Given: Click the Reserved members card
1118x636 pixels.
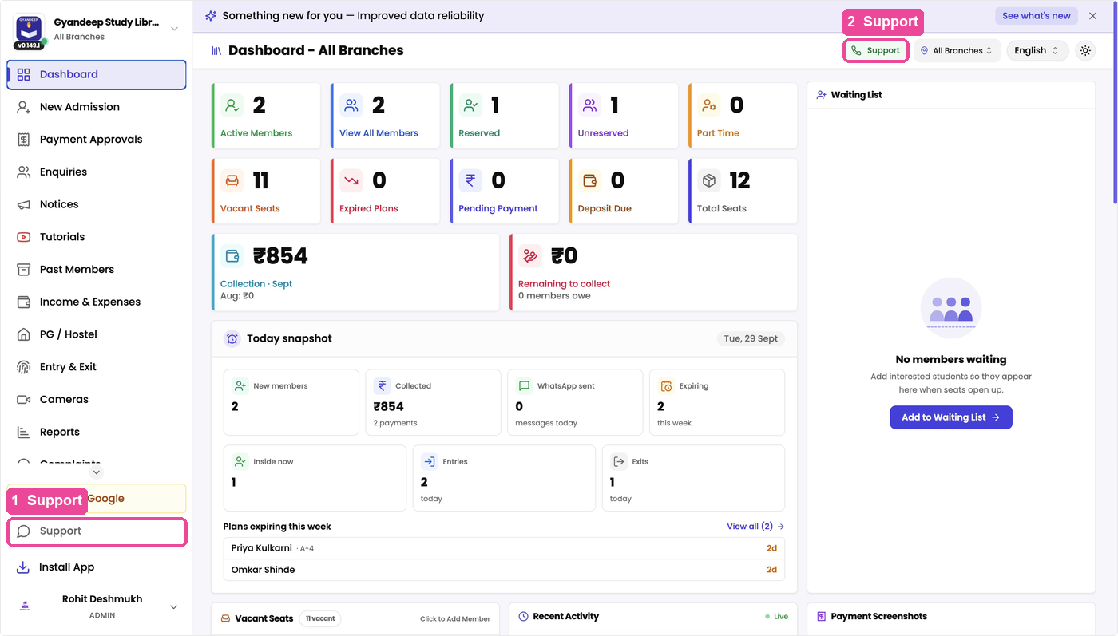Looking at the screenshot, I should 504,116.
